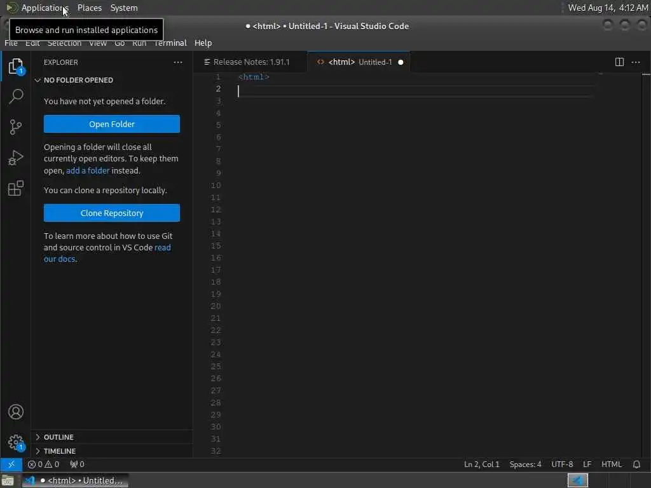This screenshot has height=488, width=651.
Task: Open the System menu in top panel
Action: [124, 8]
